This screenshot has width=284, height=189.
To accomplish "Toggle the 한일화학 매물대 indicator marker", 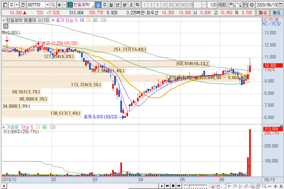I will (3, 20).
